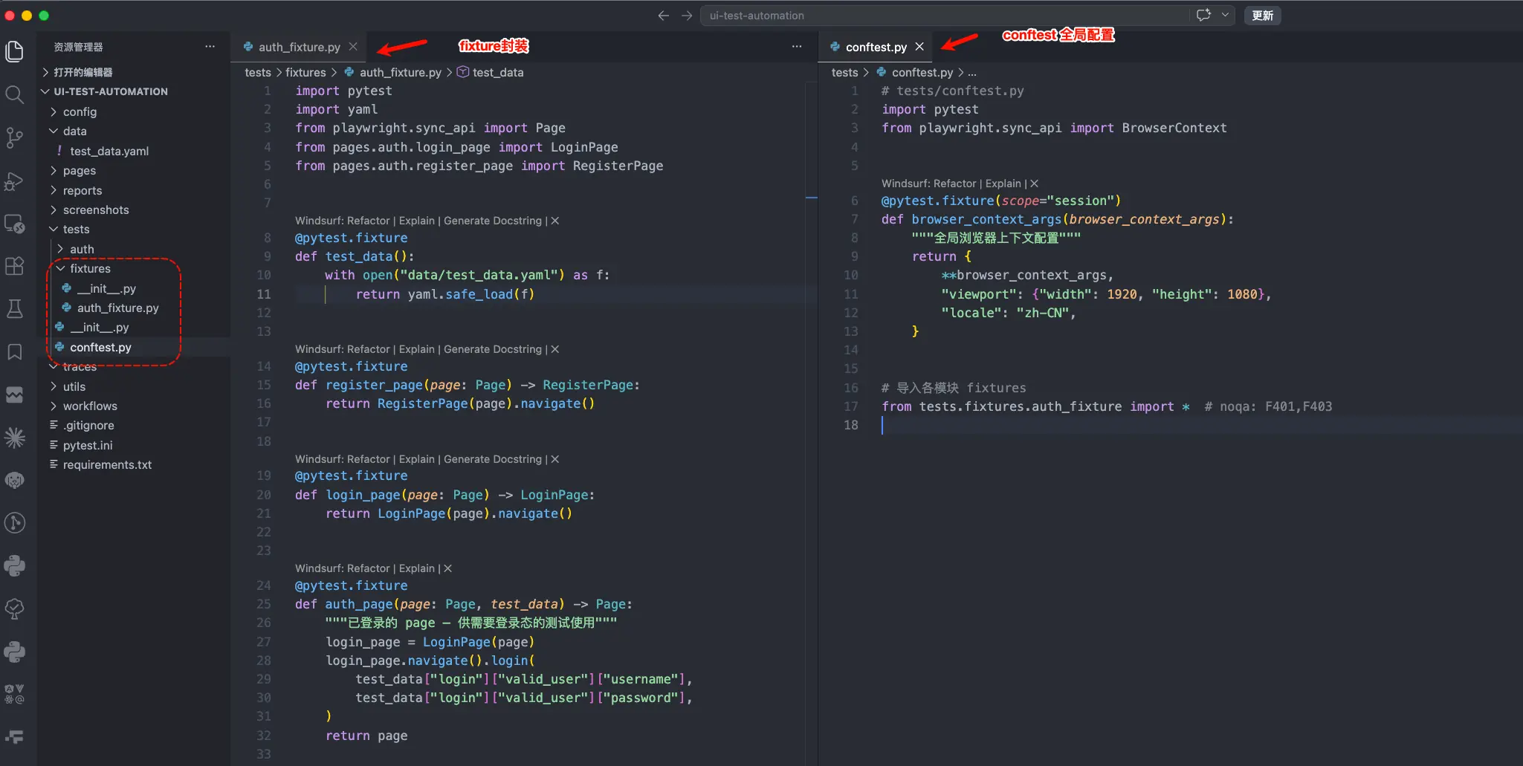Click Generate Docstring above login_page function
The image size is (1523, 766).
(x=493, y=459)
